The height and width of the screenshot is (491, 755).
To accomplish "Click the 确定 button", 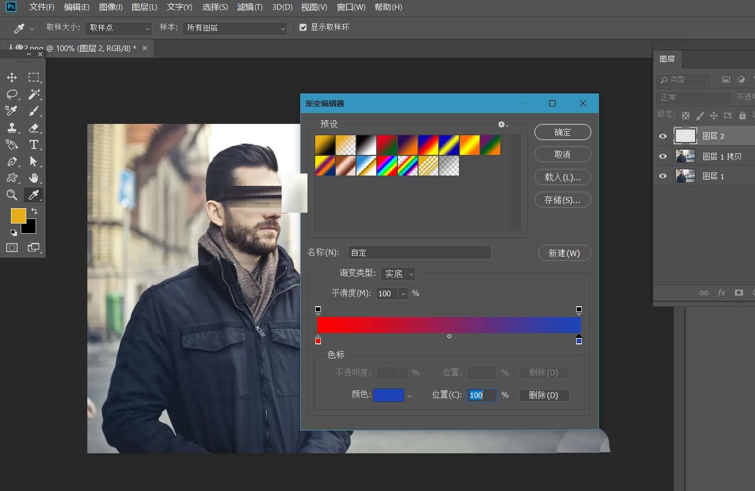I will coord(562,132).
